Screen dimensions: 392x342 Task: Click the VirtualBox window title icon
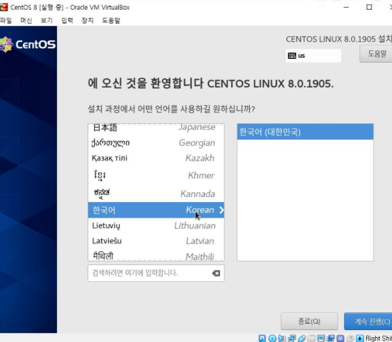[4, 7]
